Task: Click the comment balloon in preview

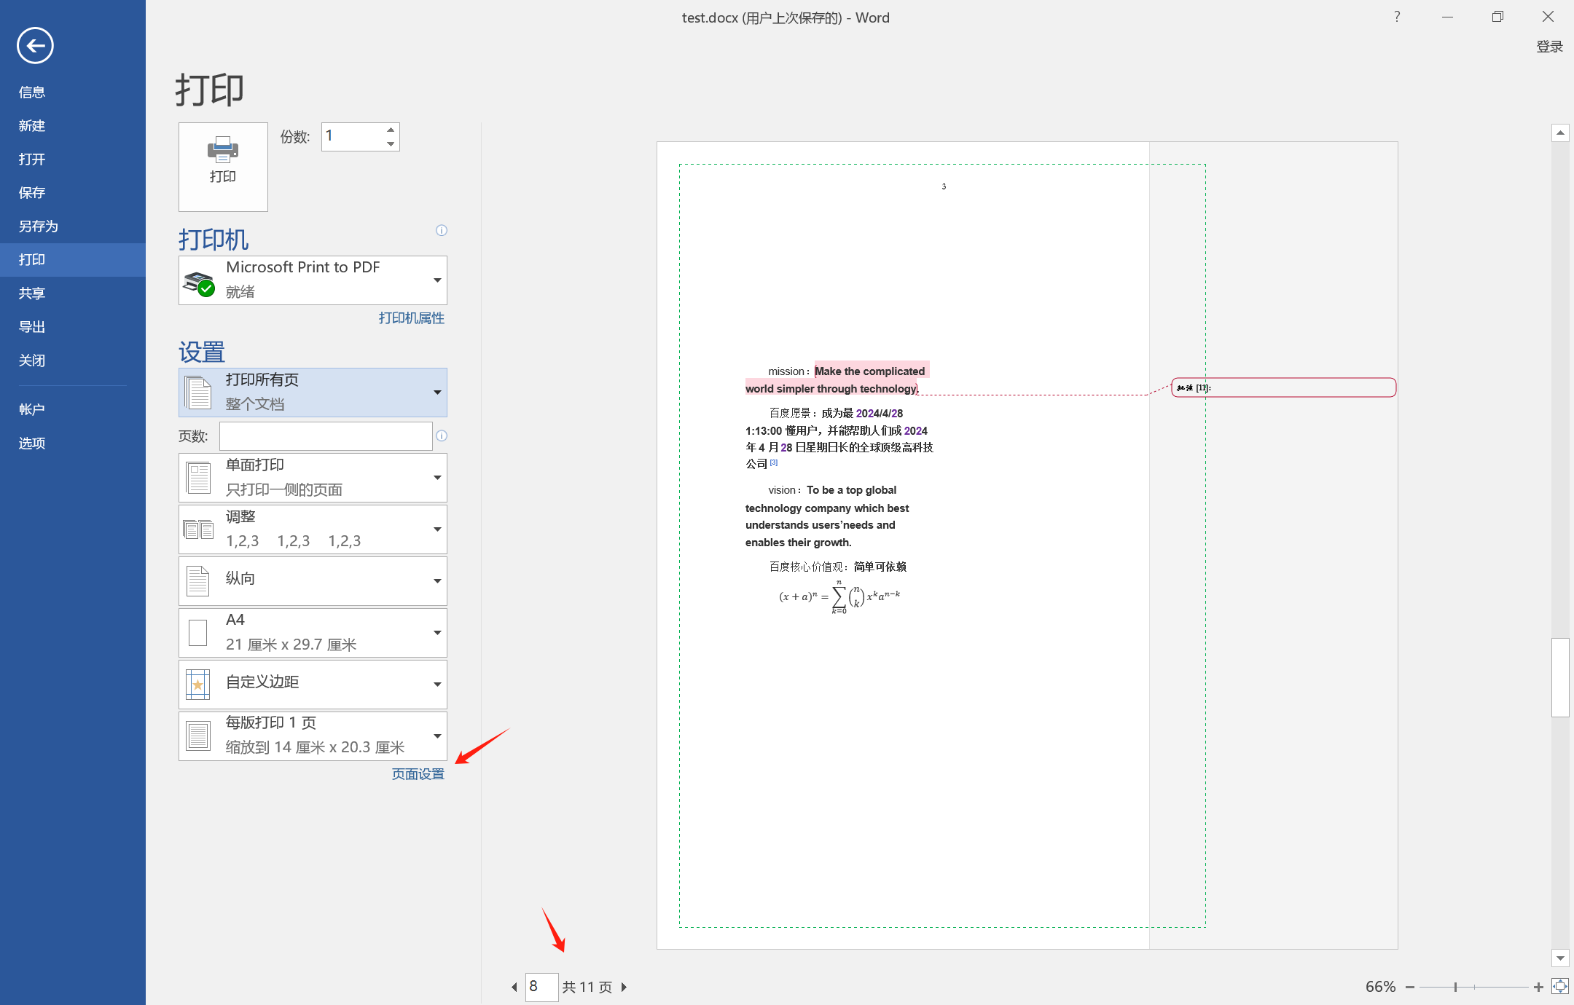Action: [1283, 387]
